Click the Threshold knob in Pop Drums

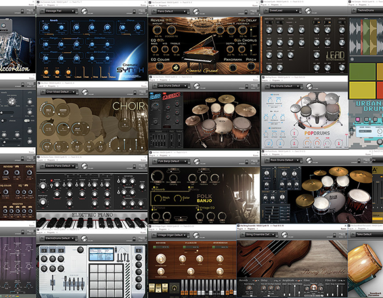pos(269,143)
